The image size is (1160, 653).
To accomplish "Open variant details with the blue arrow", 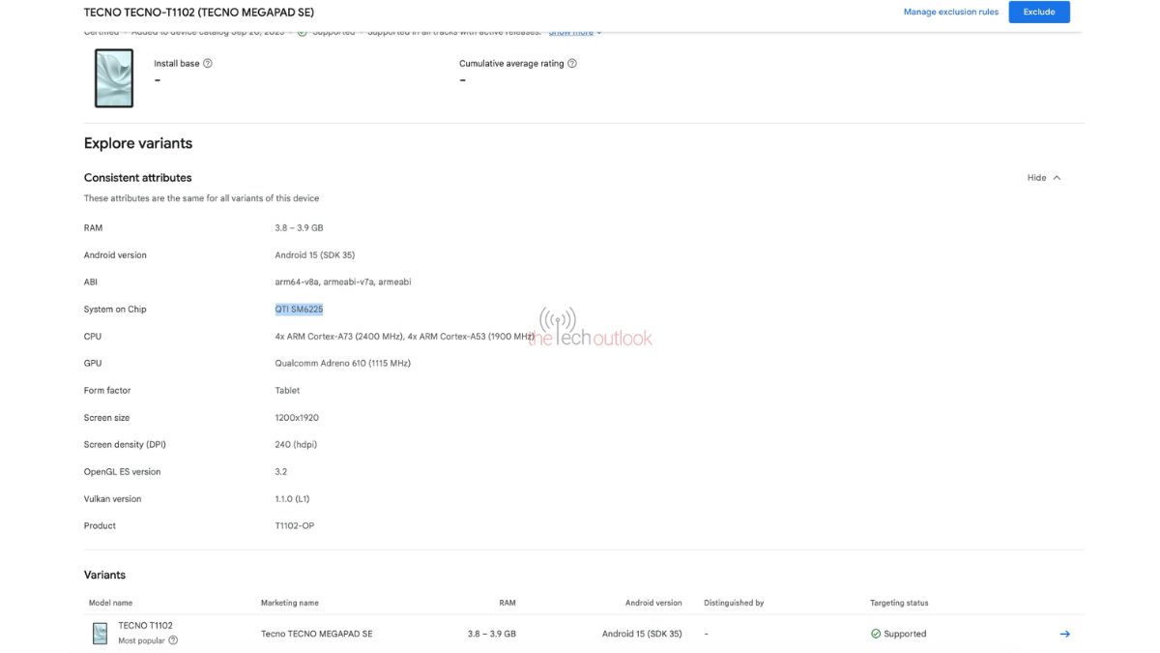I will (x=1064, y=634).
